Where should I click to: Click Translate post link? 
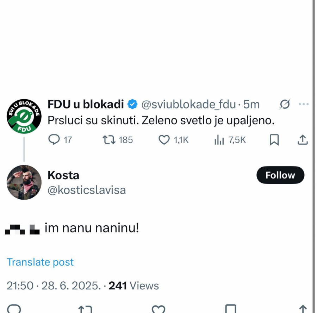40,262
